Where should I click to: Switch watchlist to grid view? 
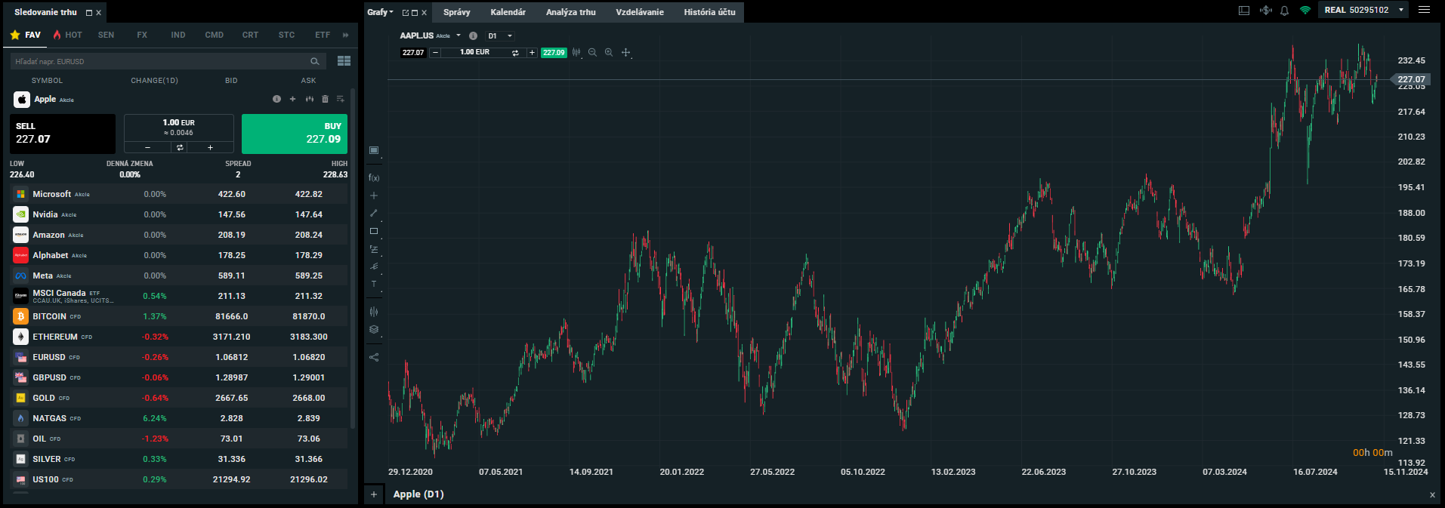[344, 61]
